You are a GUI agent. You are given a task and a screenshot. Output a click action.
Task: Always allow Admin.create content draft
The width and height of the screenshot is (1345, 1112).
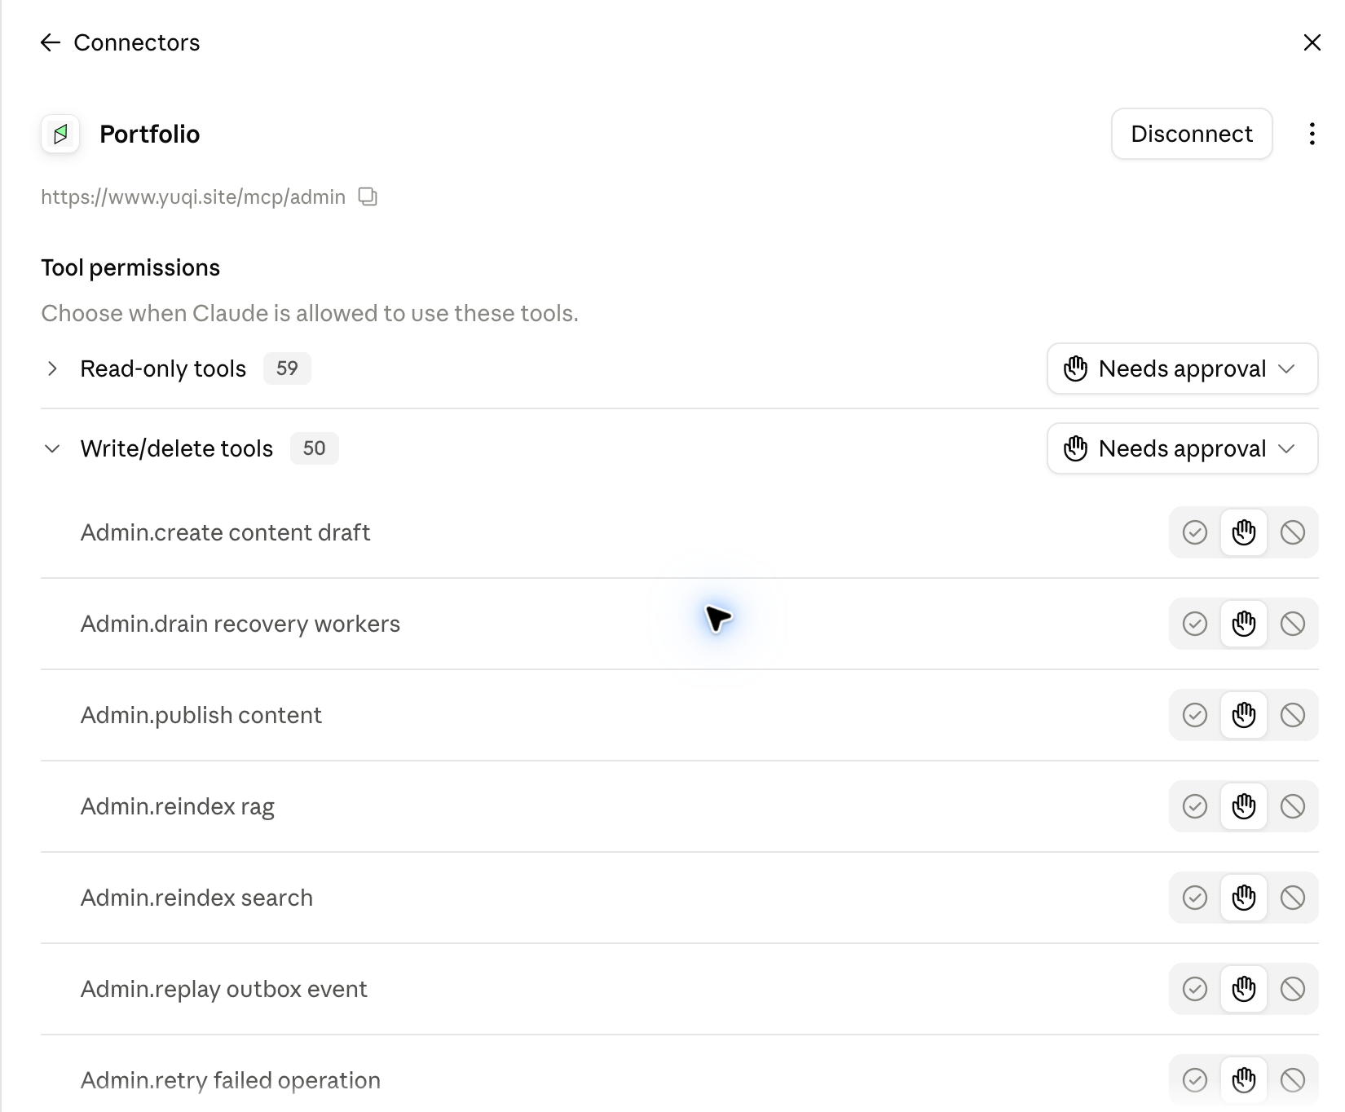coord(1195,532)
